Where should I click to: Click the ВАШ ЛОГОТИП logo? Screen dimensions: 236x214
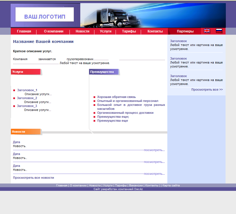click(x=45, y=14)
